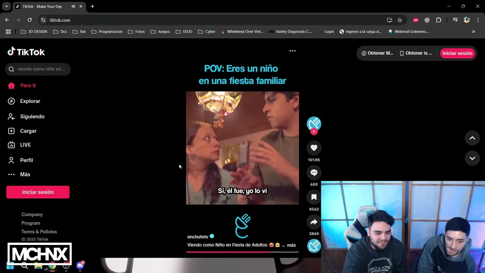Open the spinning sound disc below share

coord(314,246)
